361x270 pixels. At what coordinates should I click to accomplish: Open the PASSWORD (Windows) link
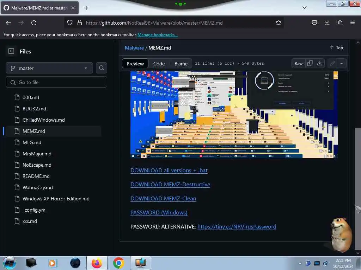(159, 212)
